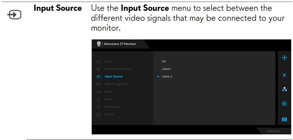Click the blue X exit icon
Image resolution: width=293 pixels, height=140 pixels.
[284, 75]
